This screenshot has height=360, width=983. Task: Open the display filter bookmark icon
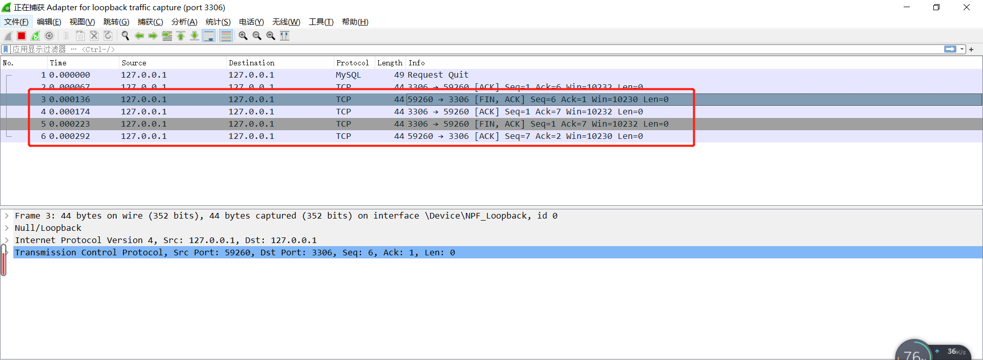coord(6,49)
